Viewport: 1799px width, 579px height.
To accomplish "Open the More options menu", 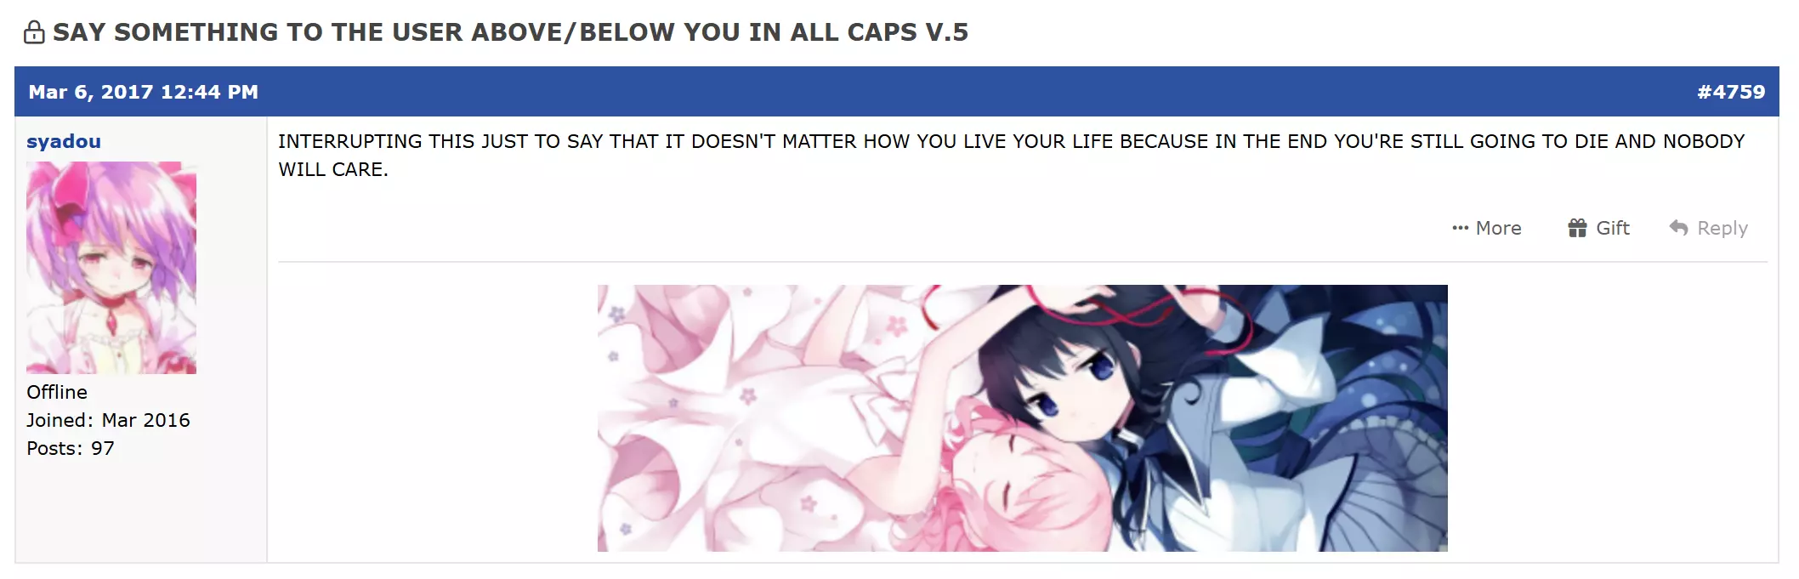I will click(x=1487, y=228).
